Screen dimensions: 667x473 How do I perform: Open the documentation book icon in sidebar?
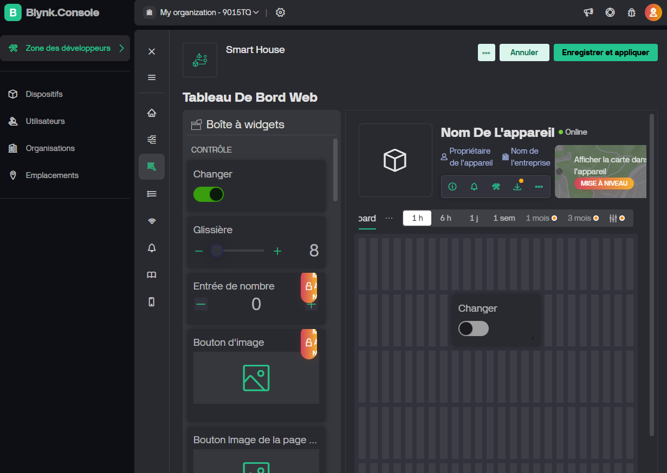152,275
